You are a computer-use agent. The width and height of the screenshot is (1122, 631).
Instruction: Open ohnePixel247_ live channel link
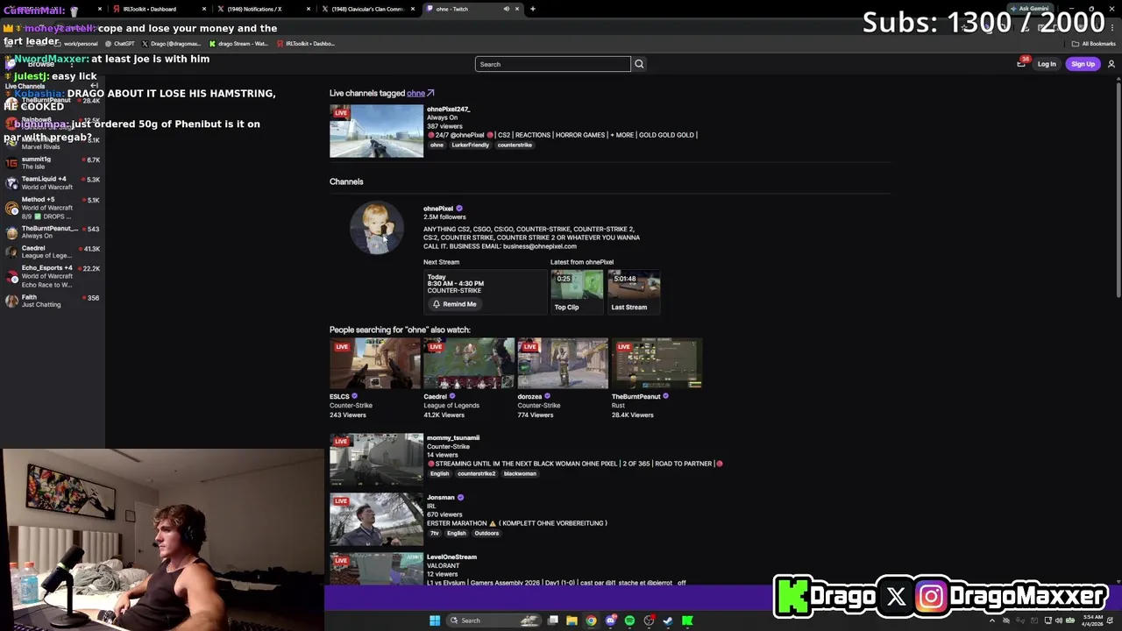pos(448,109)
